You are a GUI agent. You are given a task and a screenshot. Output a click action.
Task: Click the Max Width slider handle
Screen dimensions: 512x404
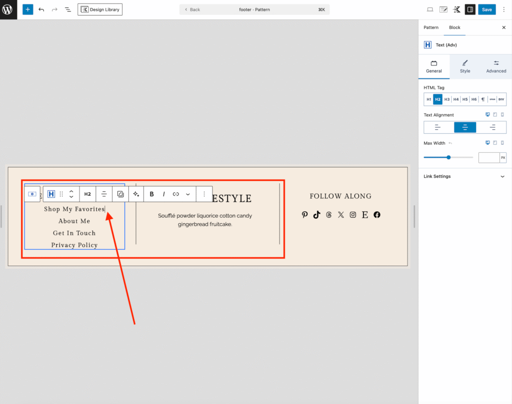coord(448,157)
